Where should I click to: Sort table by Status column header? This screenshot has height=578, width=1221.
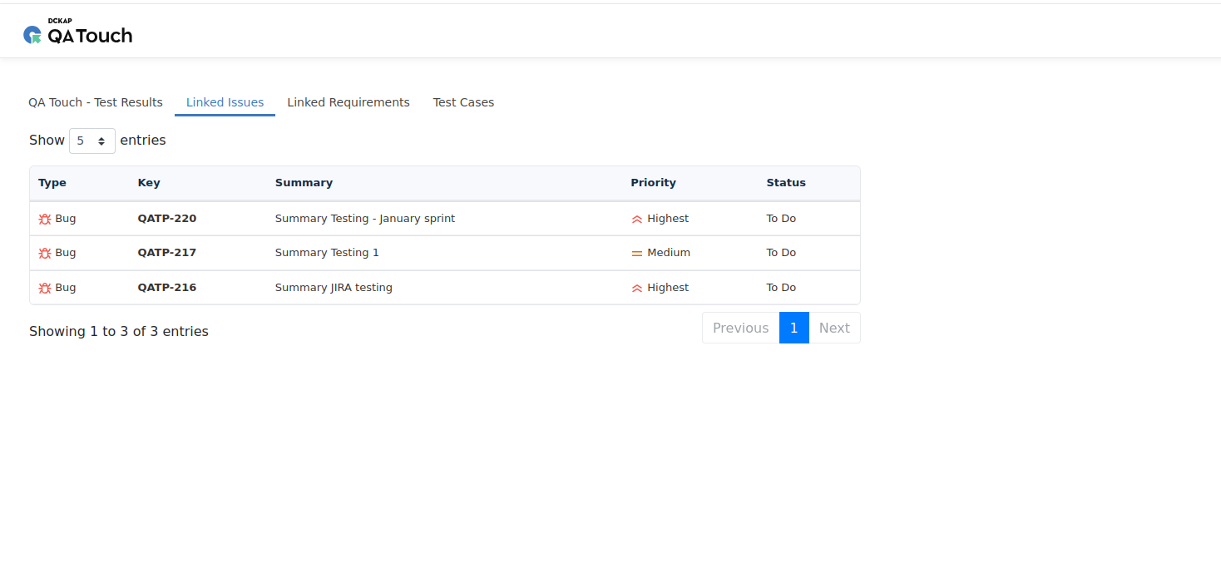point(786,183)
